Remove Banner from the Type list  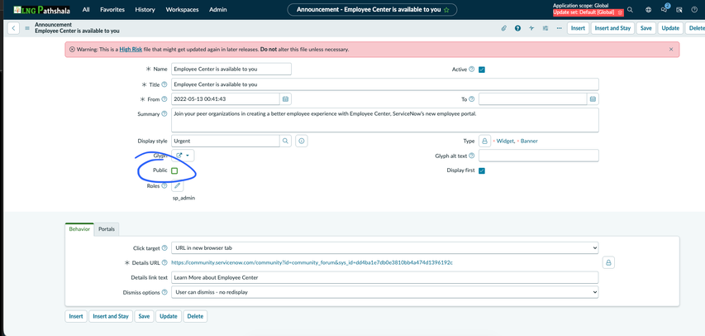[518, 141]
